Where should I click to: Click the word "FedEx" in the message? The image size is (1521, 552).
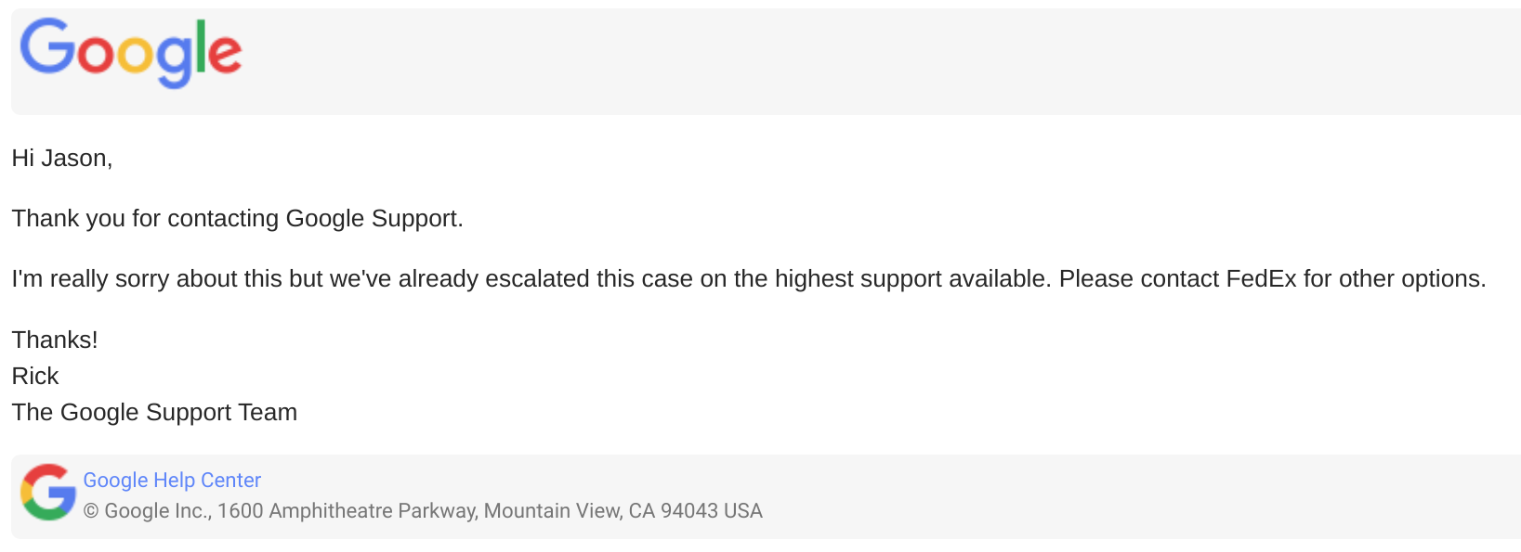(x=1261, y=279)
